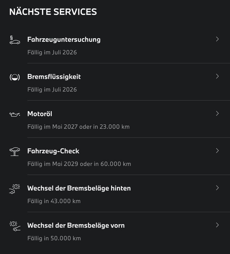Click the vehicle inspection paragraph-car icon

[14, 40]
